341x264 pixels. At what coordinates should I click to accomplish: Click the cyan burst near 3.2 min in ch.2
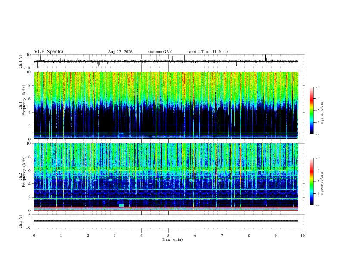tap(121, 205)
